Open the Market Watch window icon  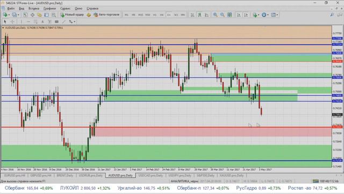point(25,15)
